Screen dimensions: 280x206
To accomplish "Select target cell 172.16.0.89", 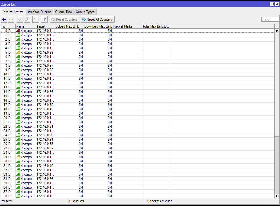I will (x=45, y=53).
